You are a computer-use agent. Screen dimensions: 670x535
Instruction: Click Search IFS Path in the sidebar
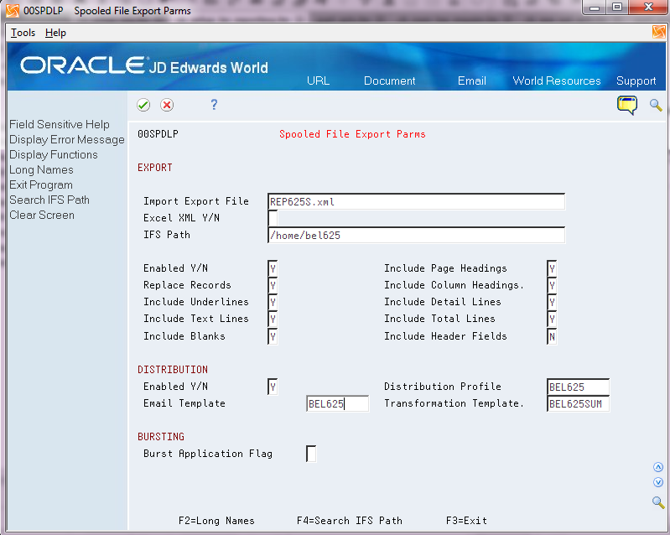49,200
